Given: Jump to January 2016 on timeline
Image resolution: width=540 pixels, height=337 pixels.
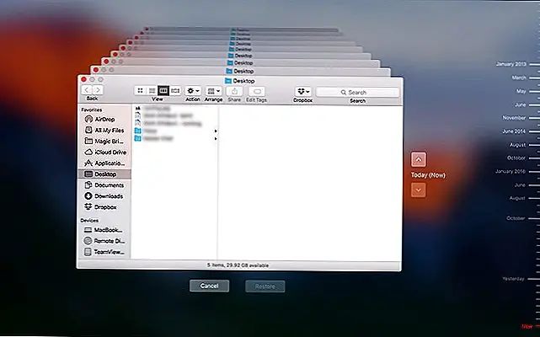Looking at the screenshot, I should pyautogui.click(x=511, y=171).
